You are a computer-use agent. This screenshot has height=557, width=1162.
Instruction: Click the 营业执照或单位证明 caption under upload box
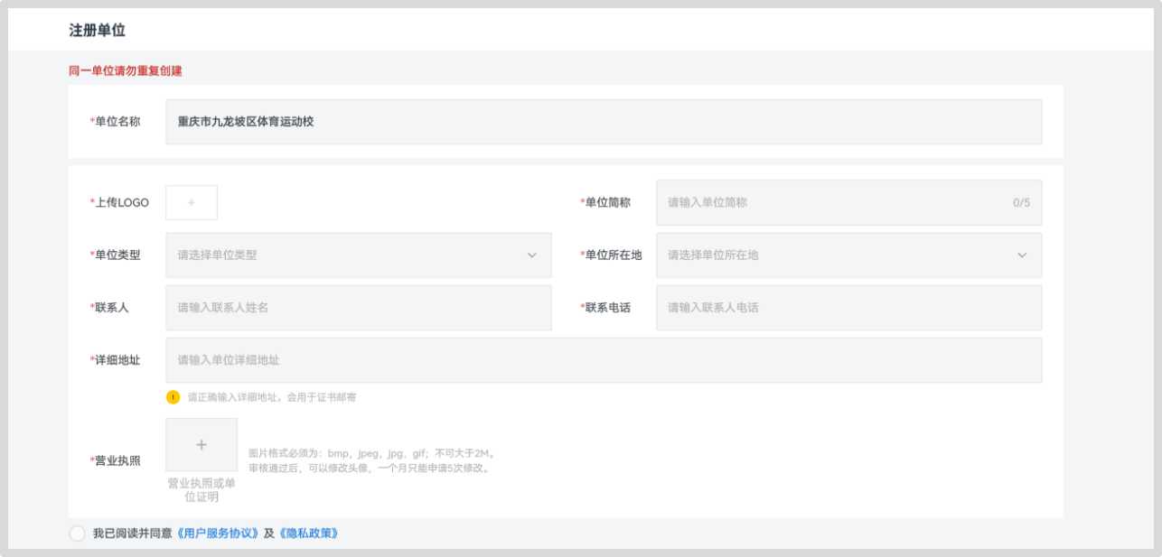point(201,490)
